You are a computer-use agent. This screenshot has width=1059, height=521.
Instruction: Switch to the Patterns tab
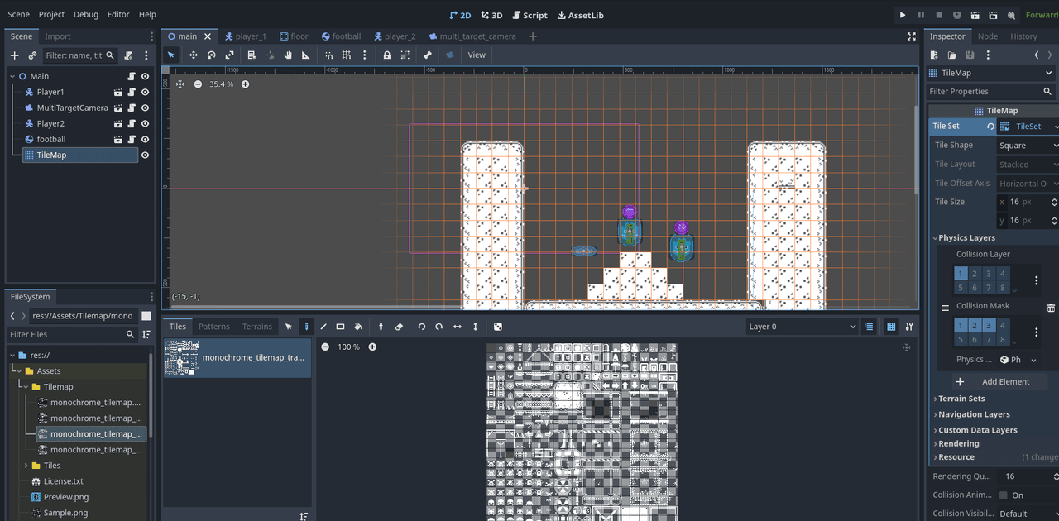click(213, 327)
